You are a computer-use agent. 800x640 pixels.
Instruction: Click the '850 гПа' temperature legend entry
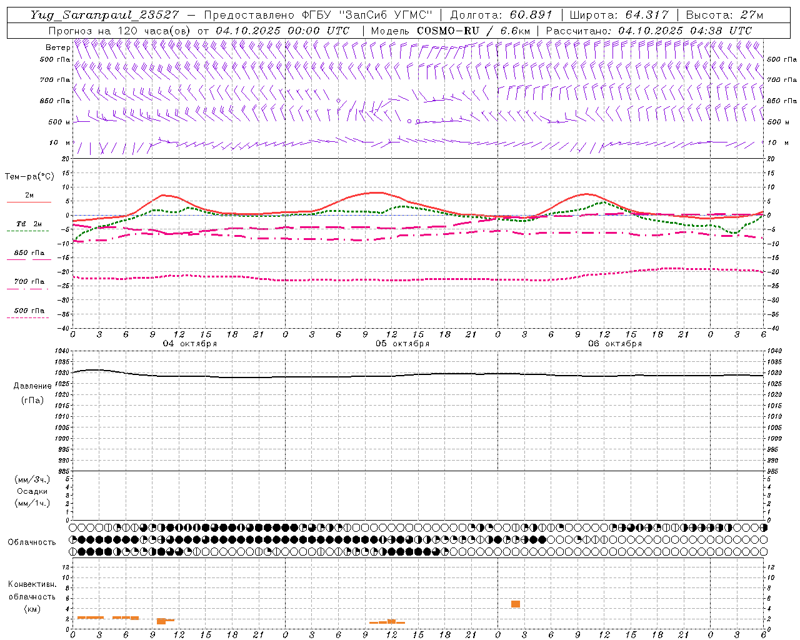tap(29, 253)
